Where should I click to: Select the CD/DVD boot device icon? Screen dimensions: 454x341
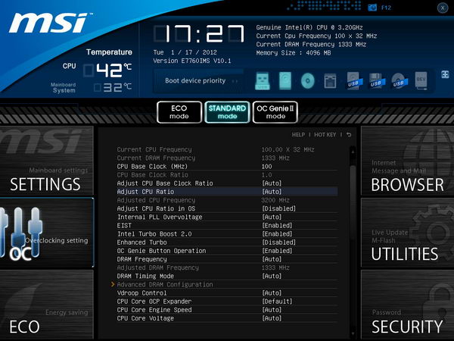click(x=307, y=80)
